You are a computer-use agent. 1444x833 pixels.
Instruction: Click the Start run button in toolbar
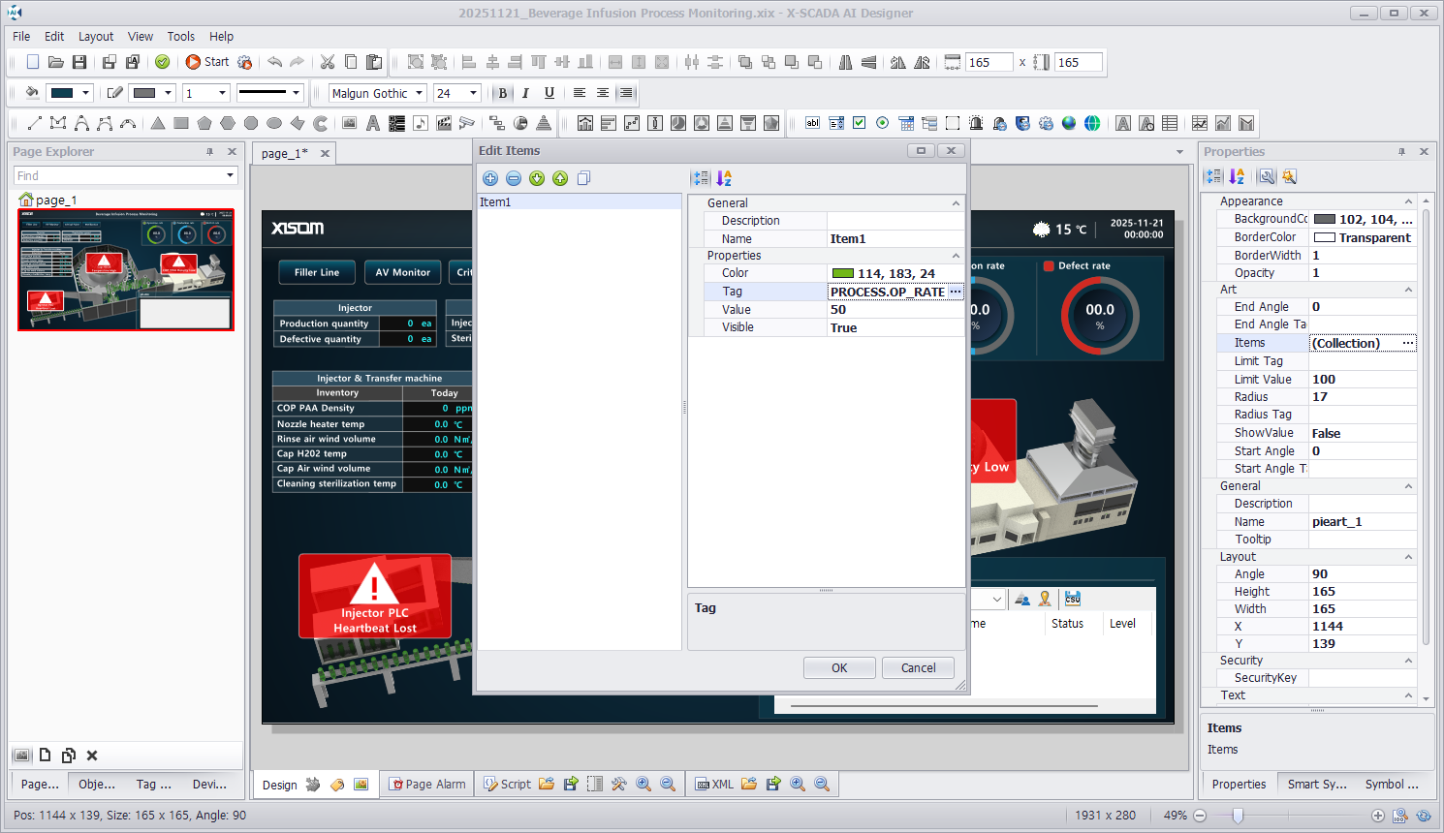coord(207,62)
